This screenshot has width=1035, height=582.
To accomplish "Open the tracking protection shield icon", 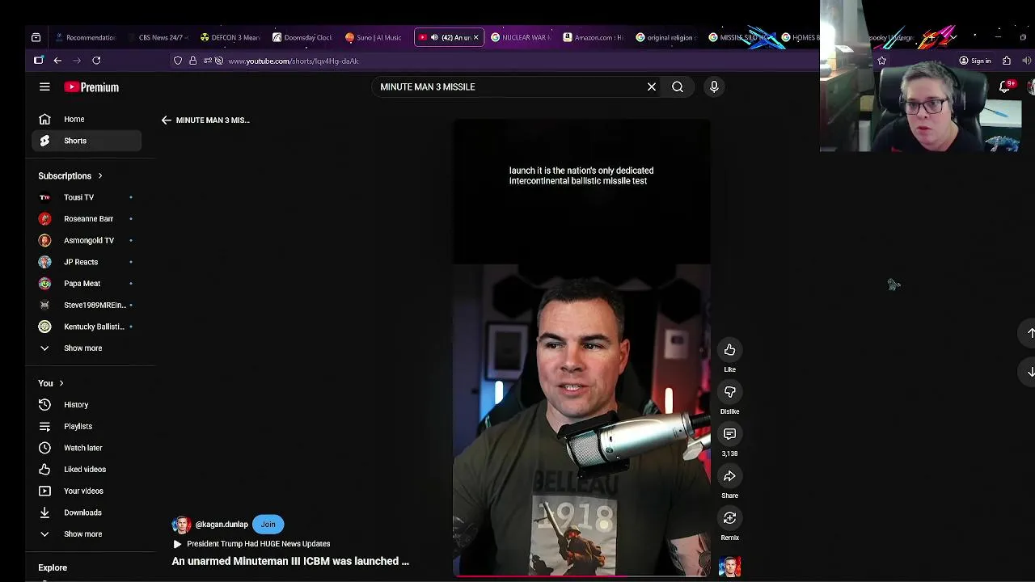I will click(178, 61).
